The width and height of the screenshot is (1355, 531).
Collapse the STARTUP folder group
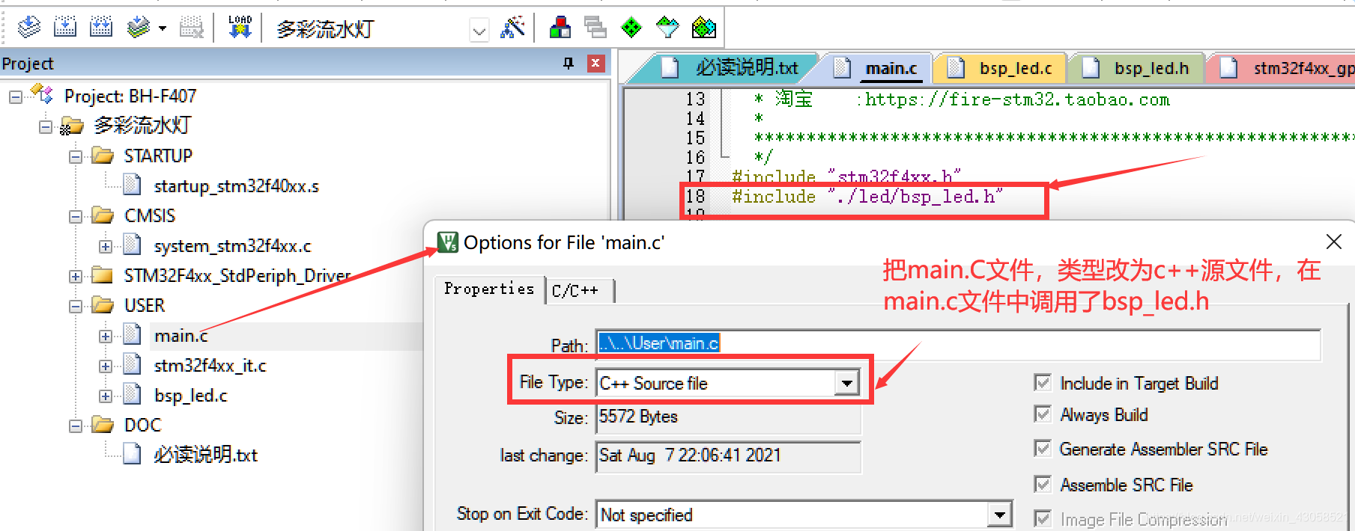point(76,156)
